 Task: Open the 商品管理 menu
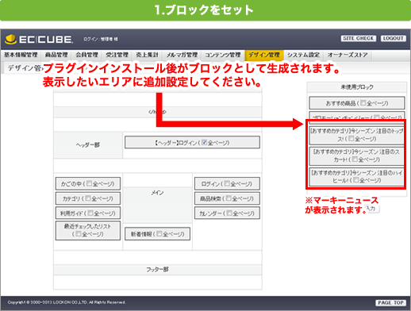point(56,55)
